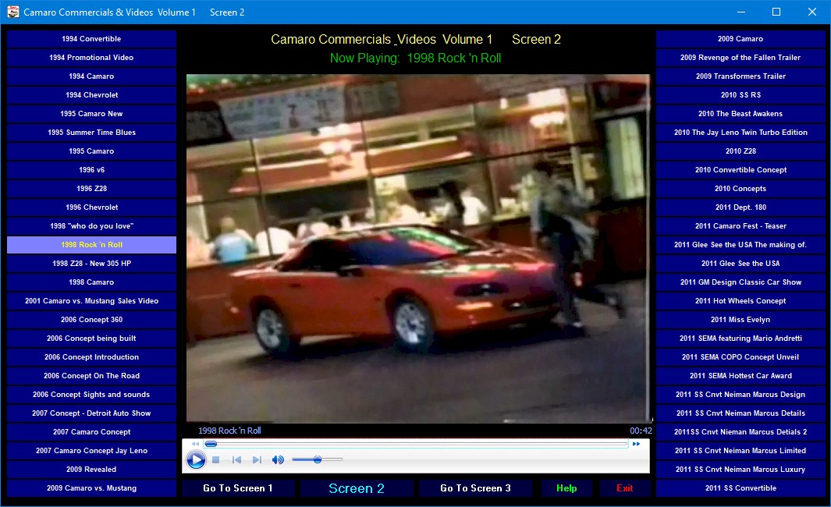The image size is (831, 507).
Task: Play the 2010 Z28 video
Action: [x=740, y=151]
